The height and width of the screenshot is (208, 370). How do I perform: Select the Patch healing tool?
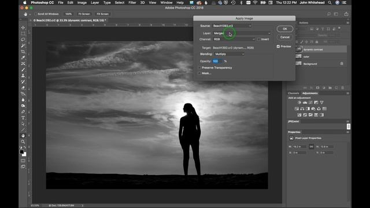[x=23, y=64]
